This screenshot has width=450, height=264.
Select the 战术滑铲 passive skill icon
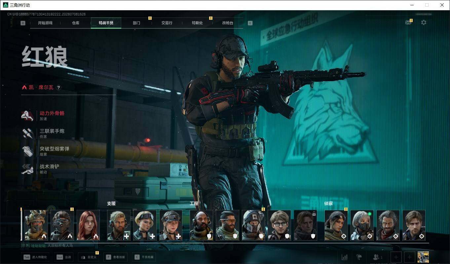(x=27, y=169)
